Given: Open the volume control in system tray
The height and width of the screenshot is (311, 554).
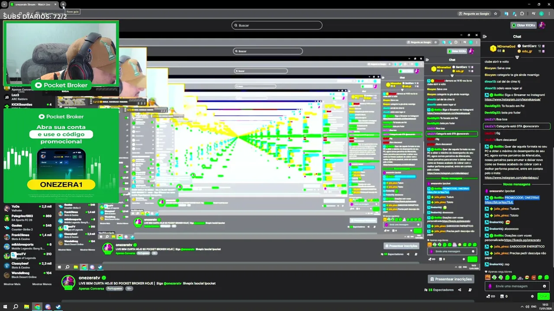Looking at the screenshot, I should tap(527, 307).
